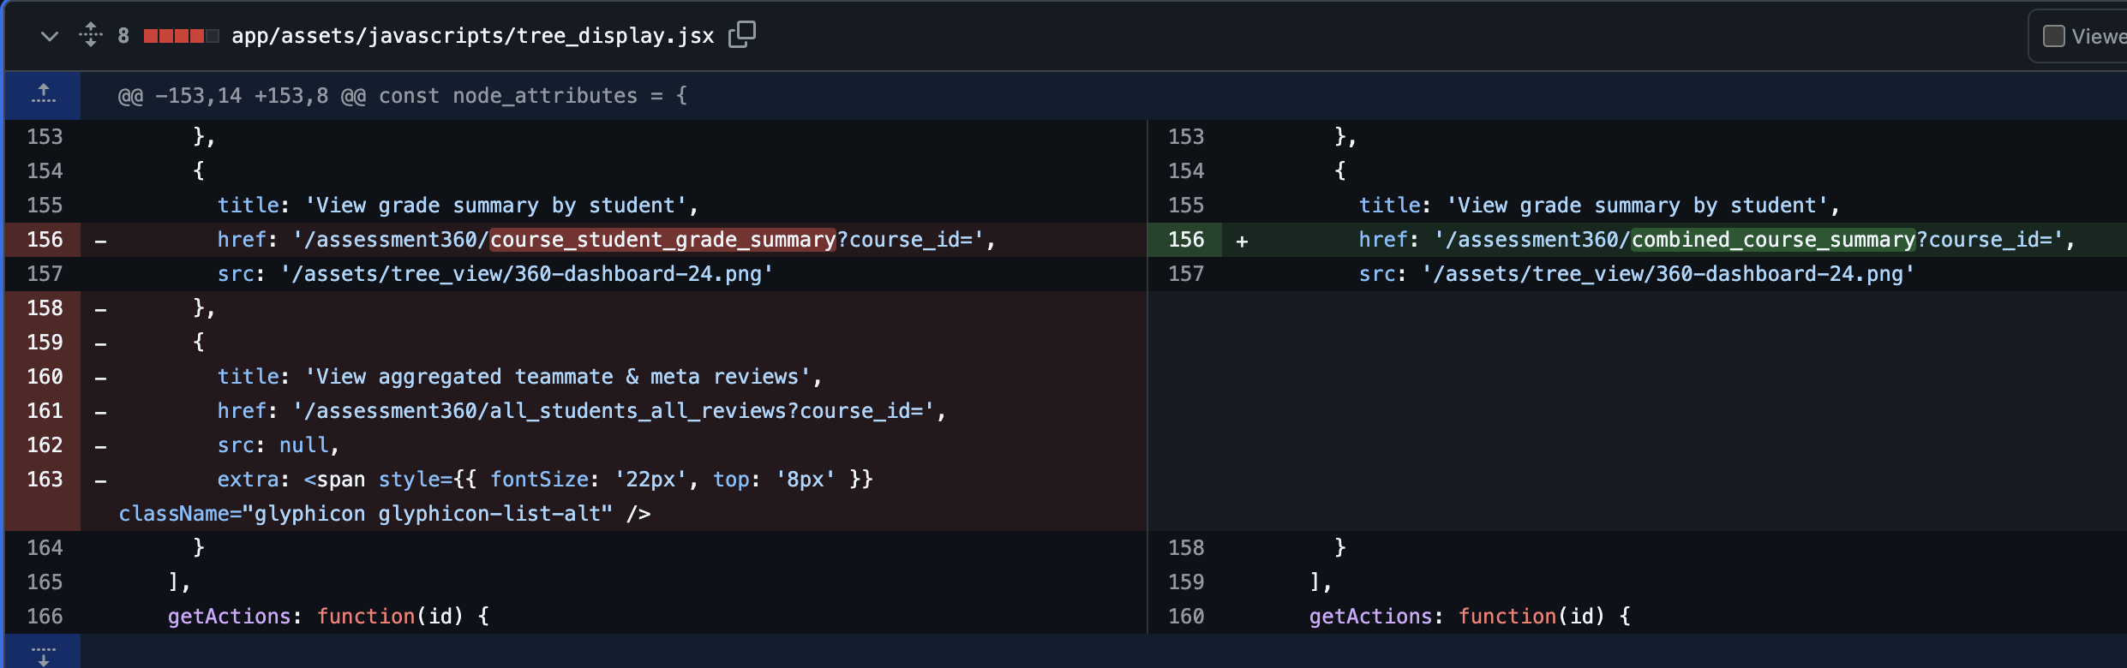
Task: Collapse the tree_display.jsx file diff
Action: coord(50,36)
